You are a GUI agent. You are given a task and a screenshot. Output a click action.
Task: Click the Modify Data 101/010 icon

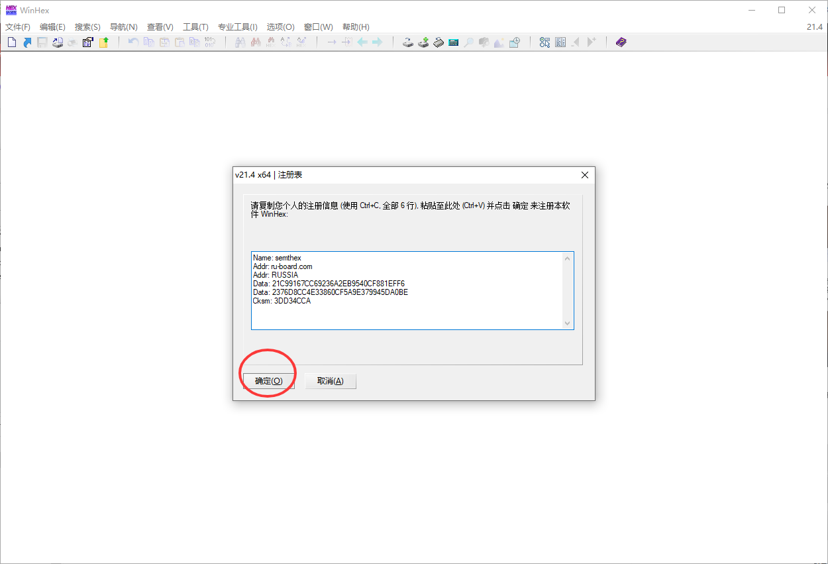coord(209,42)
